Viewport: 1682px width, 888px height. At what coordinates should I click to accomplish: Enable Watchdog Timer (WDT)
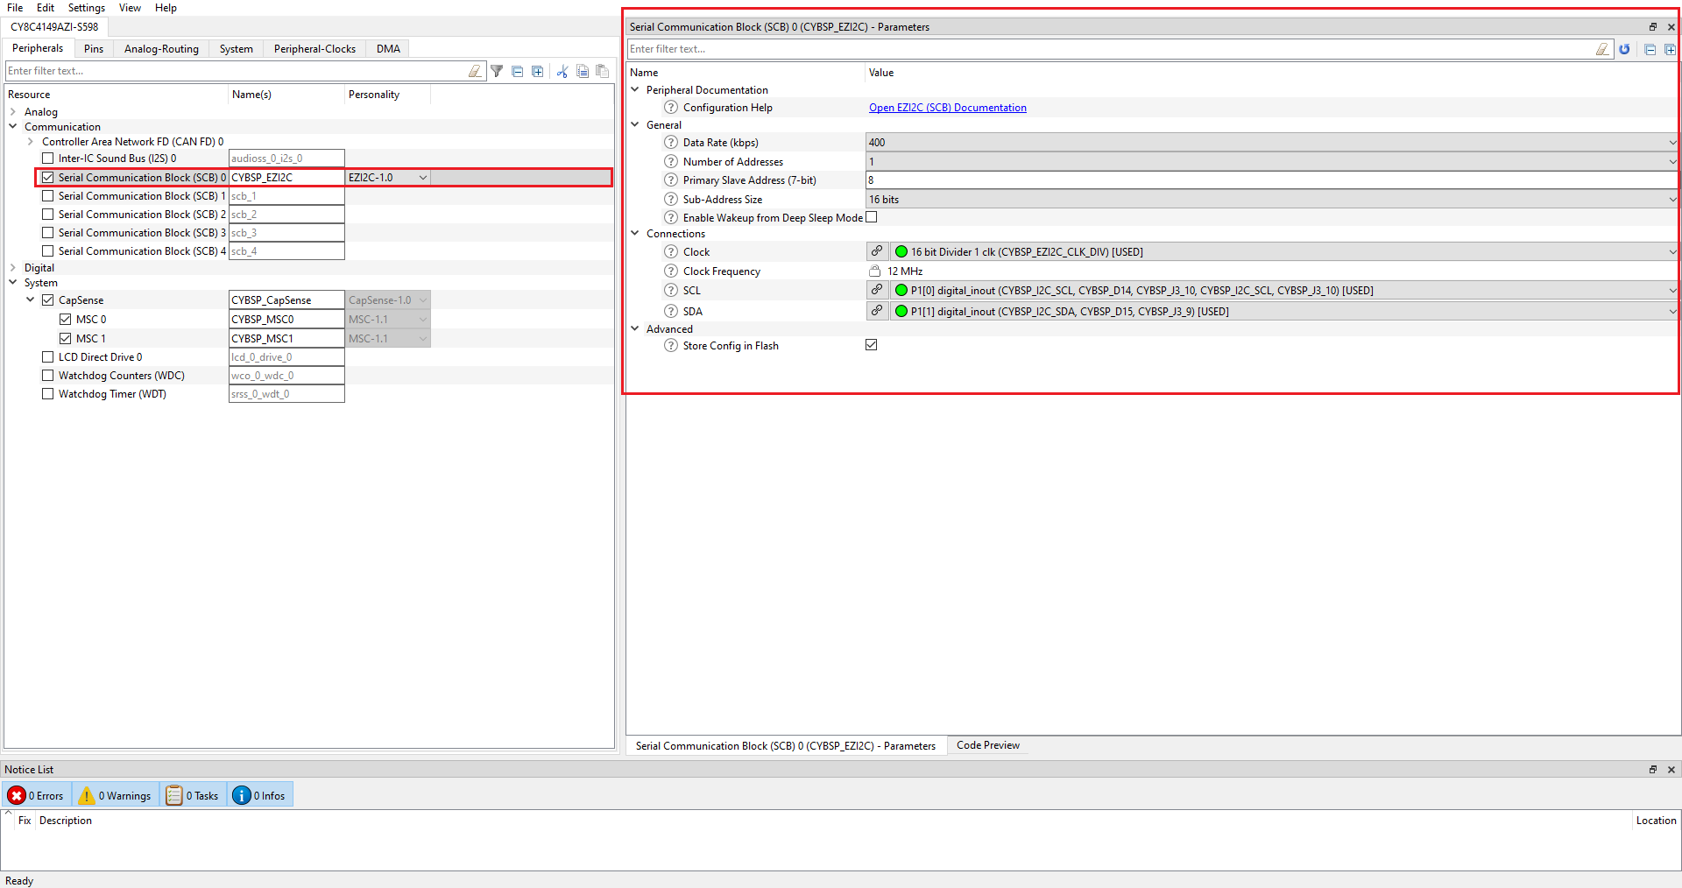point(48,394)
